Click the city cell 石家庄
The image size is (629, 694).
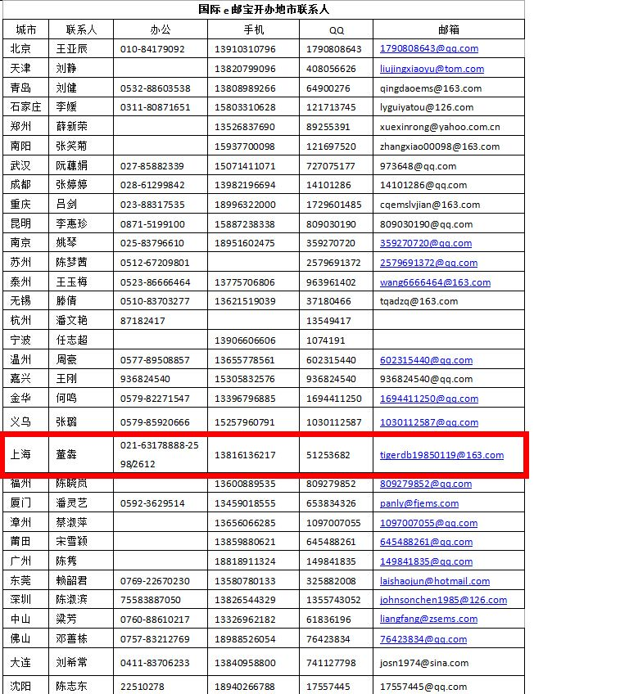(x=25, y=106)
